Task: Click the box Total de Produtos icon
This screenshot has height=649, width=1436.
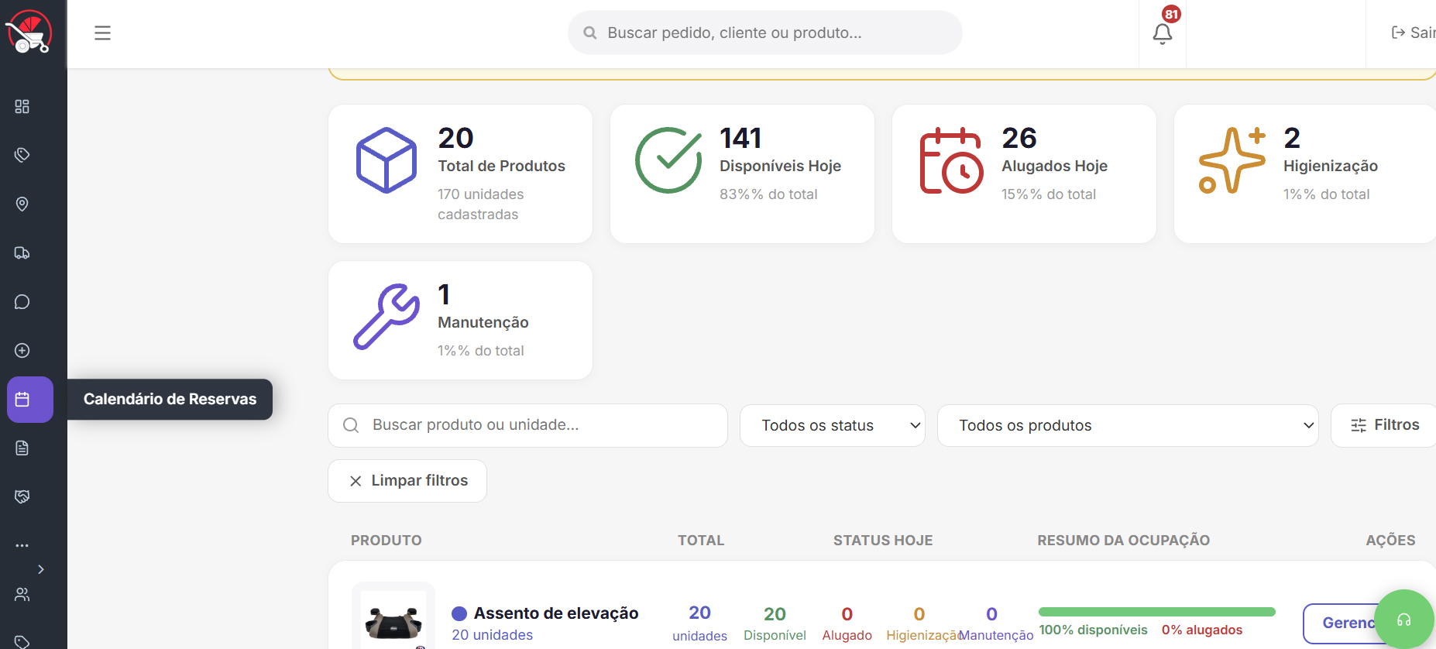Action: pos(386,160)
